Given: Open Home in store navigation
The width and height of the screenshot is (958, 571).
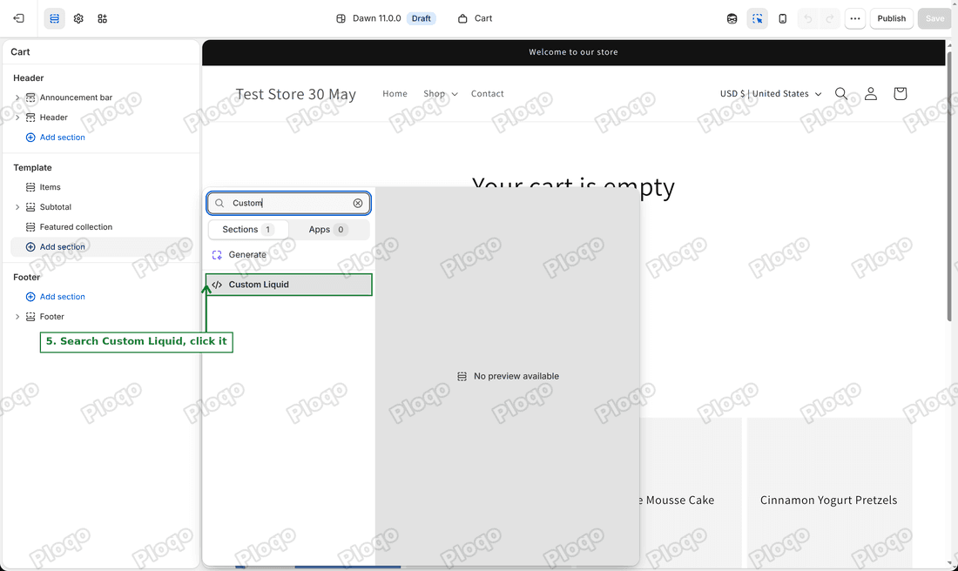Looking at the screenshot, I should tap(395, 93).
